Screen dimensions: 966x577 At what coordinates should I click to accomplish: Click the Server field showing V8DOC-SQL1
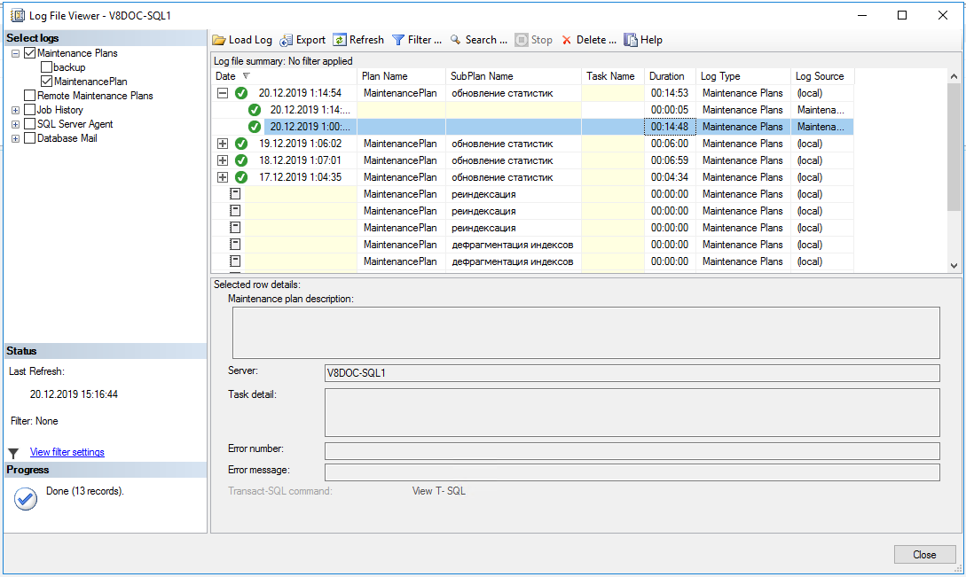pyautogui.click(x=632, y=372)
